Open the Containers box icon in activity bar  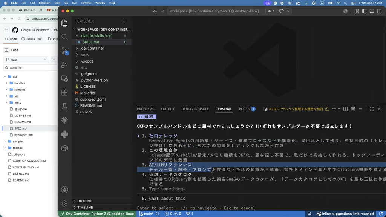[64, 148]
